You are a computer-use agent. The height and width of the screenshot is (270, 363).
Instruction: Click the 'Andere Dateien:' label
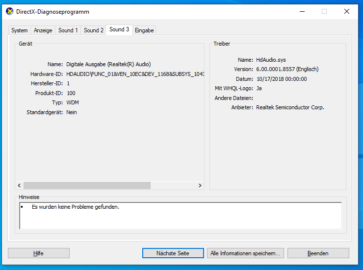[x=234, y=98]
